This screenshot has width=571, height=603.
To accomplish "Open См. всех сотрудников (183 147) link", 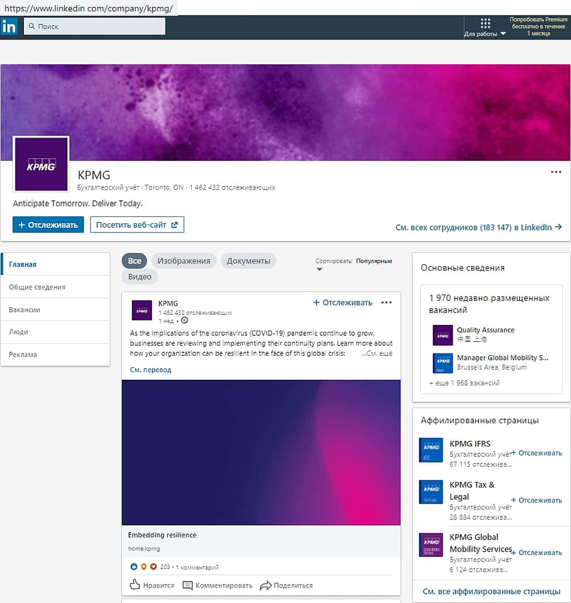I will [478, 227].
